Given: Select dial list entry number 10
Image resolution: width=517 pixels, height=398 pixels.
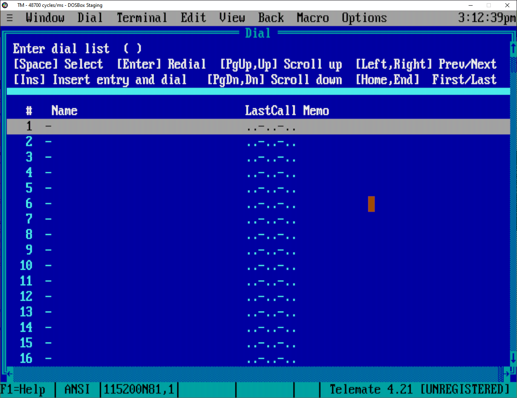Looking at the screenshot, I should pos(161,265).
